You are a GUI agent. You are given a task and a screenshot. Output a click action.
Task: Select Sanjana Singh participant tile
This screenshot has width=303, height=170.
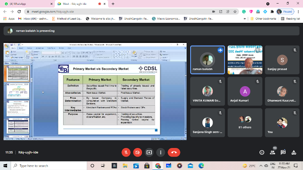208,123
